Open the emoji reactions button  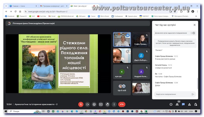(94, 104)
